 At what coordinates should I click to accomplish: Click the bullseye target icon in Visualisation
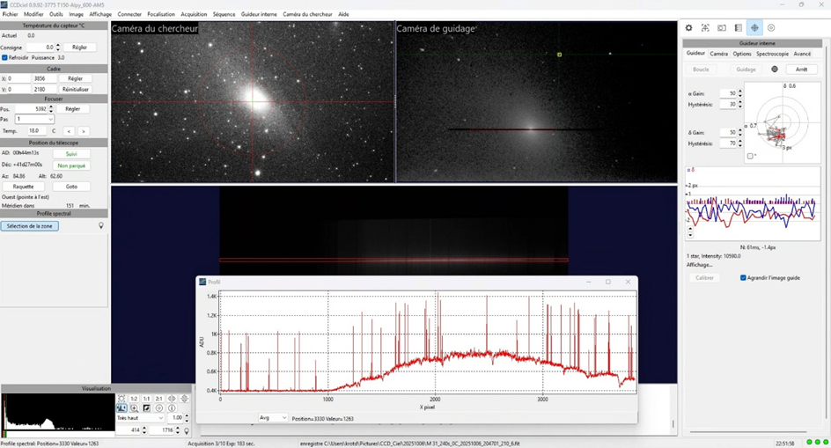point(159,408)
